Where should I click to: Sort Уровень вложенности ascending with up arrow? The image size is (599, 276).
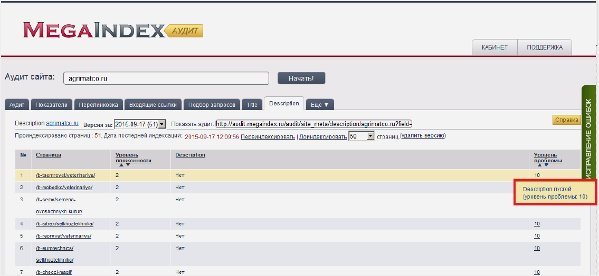[x=121, y=165]
